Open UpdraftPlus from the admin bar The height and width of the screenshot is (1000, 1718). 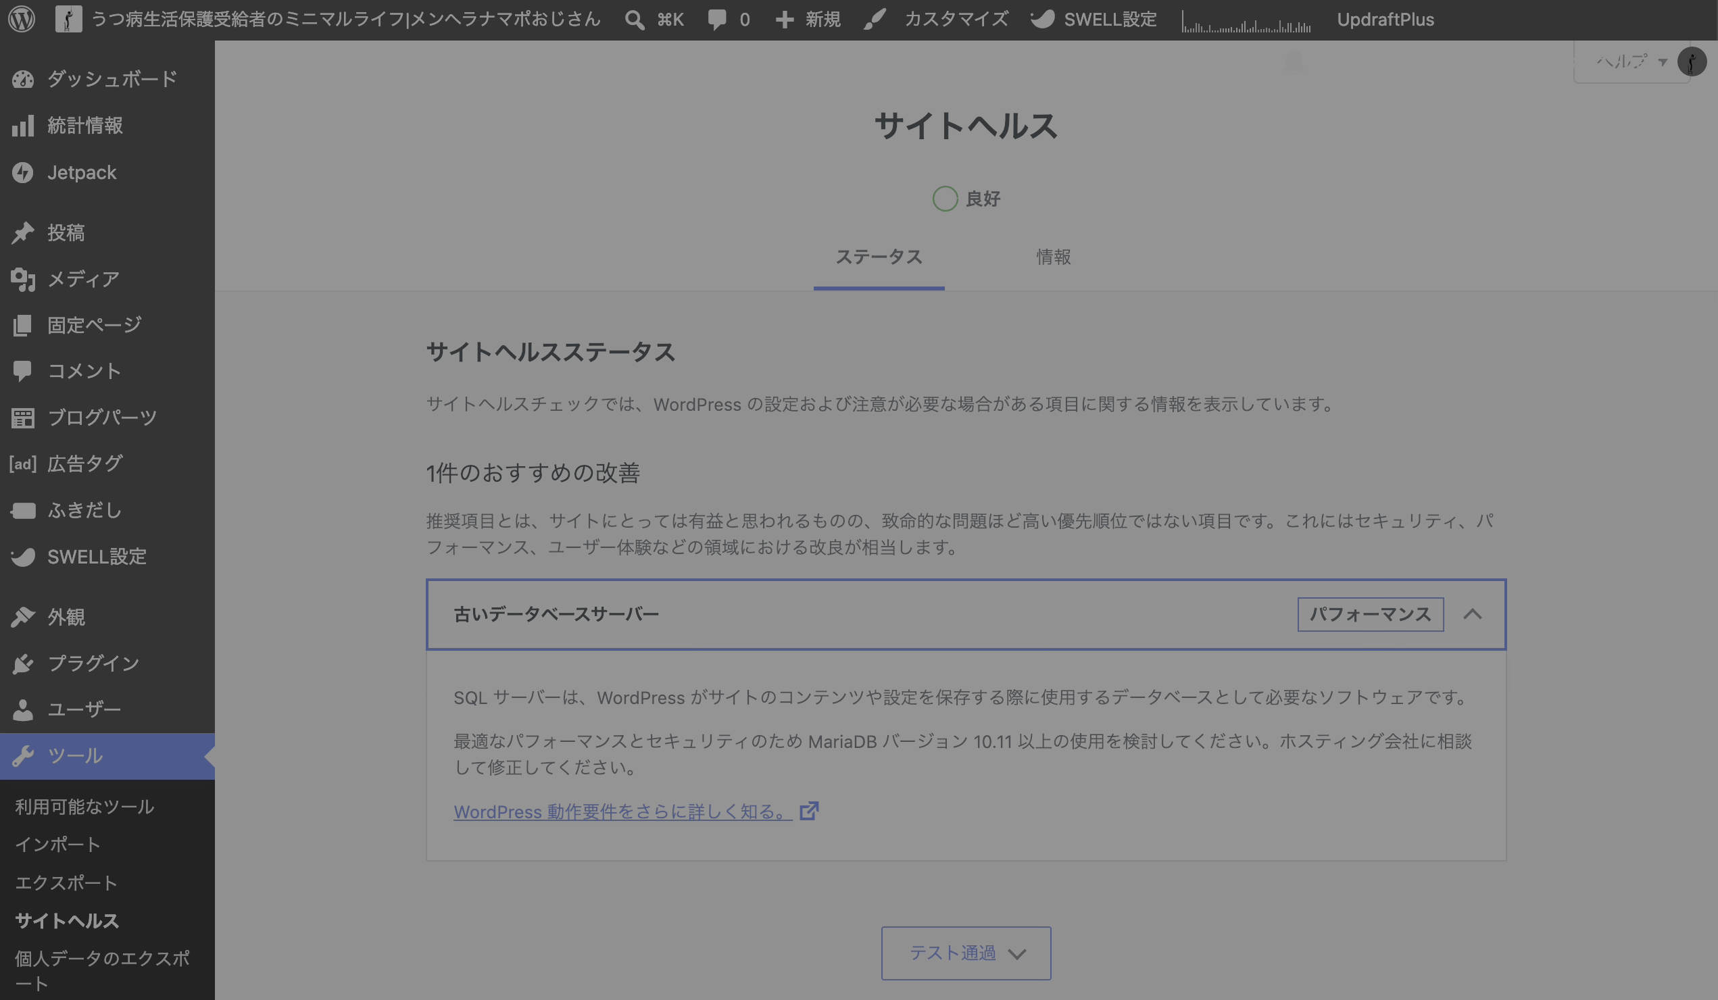[1385, 20]
